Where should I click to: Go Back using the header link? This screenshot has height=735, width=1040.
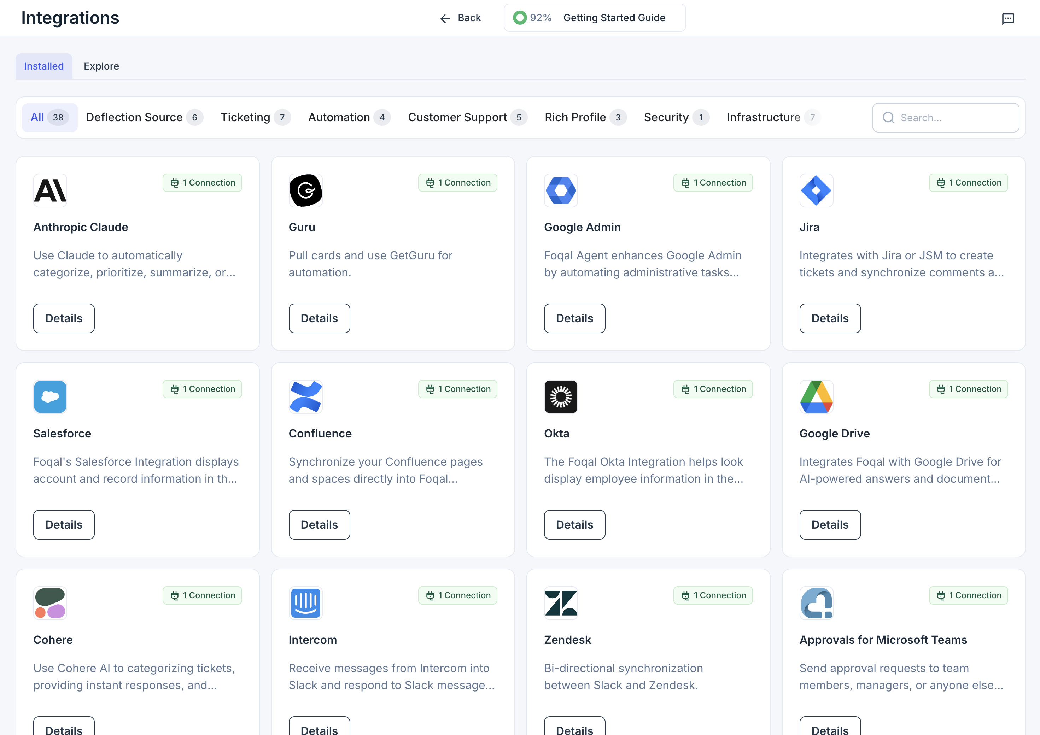pos(461,18)
